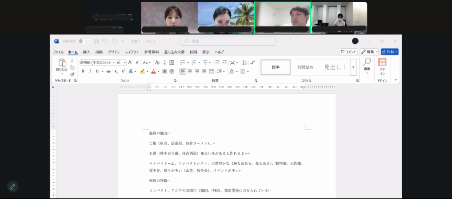
Task: Toggle superscript formatting
Action: (123, 71)
